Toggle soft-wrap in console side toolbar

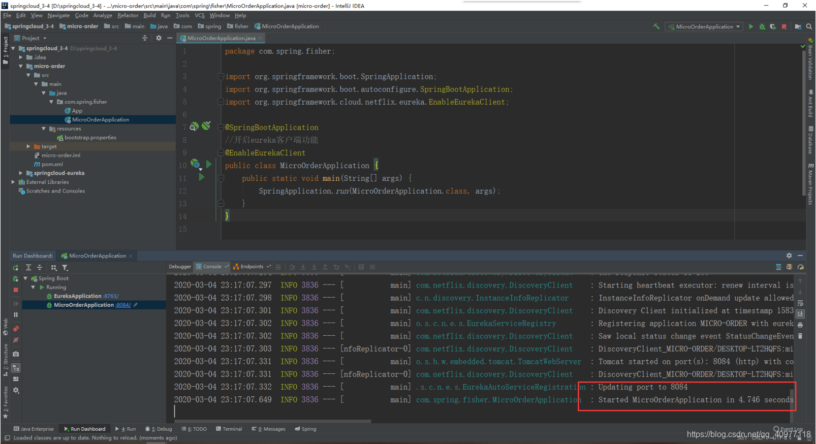[x=800, y=303]
